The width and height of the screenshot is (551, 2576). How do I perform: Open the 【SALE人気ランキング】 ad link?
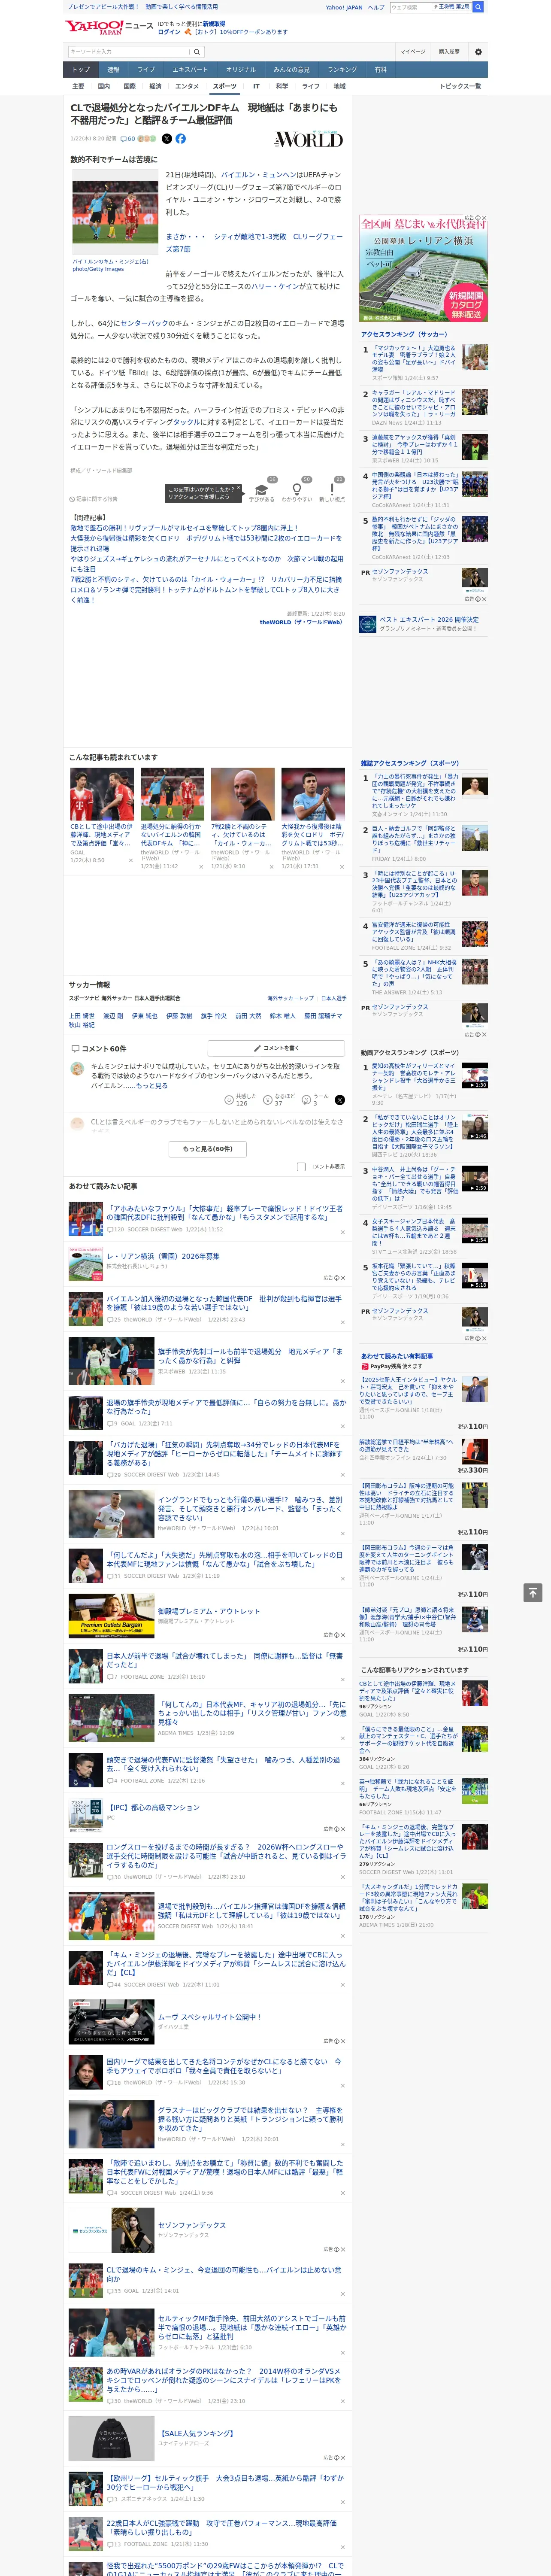pyautogui.click(x=197, y=2433)
